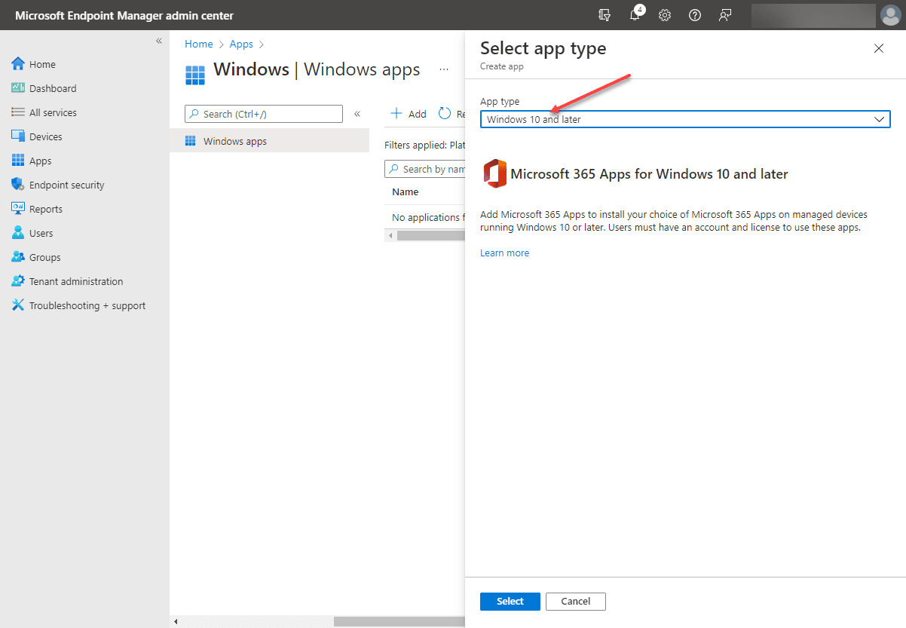
Task: Click the Microsoft 365 Apps Office icon
Action: [x=495, y=173]
